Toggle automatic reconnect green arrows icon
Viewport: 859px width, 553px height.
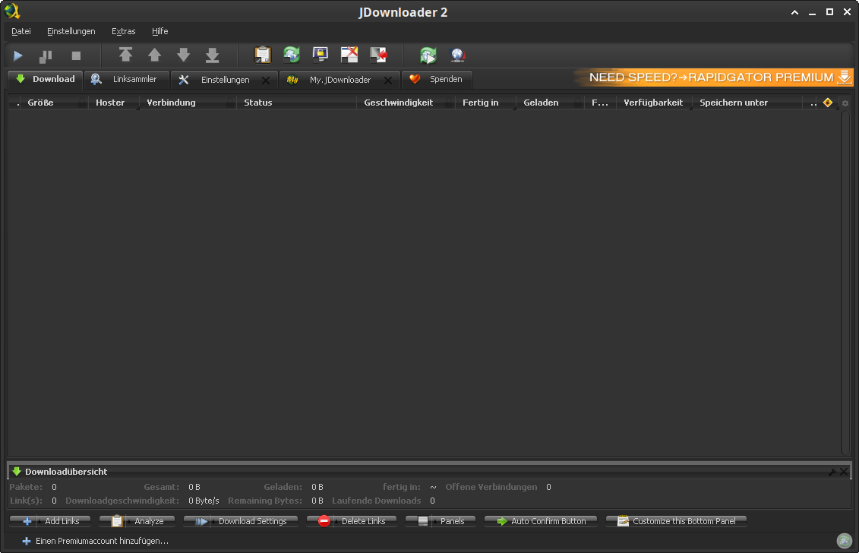pos(292,55)
